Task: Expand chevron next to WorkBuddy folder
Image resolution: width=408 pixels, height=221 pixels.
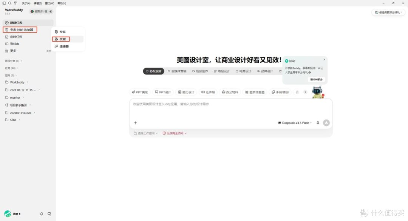Action: tap(28, 82)
